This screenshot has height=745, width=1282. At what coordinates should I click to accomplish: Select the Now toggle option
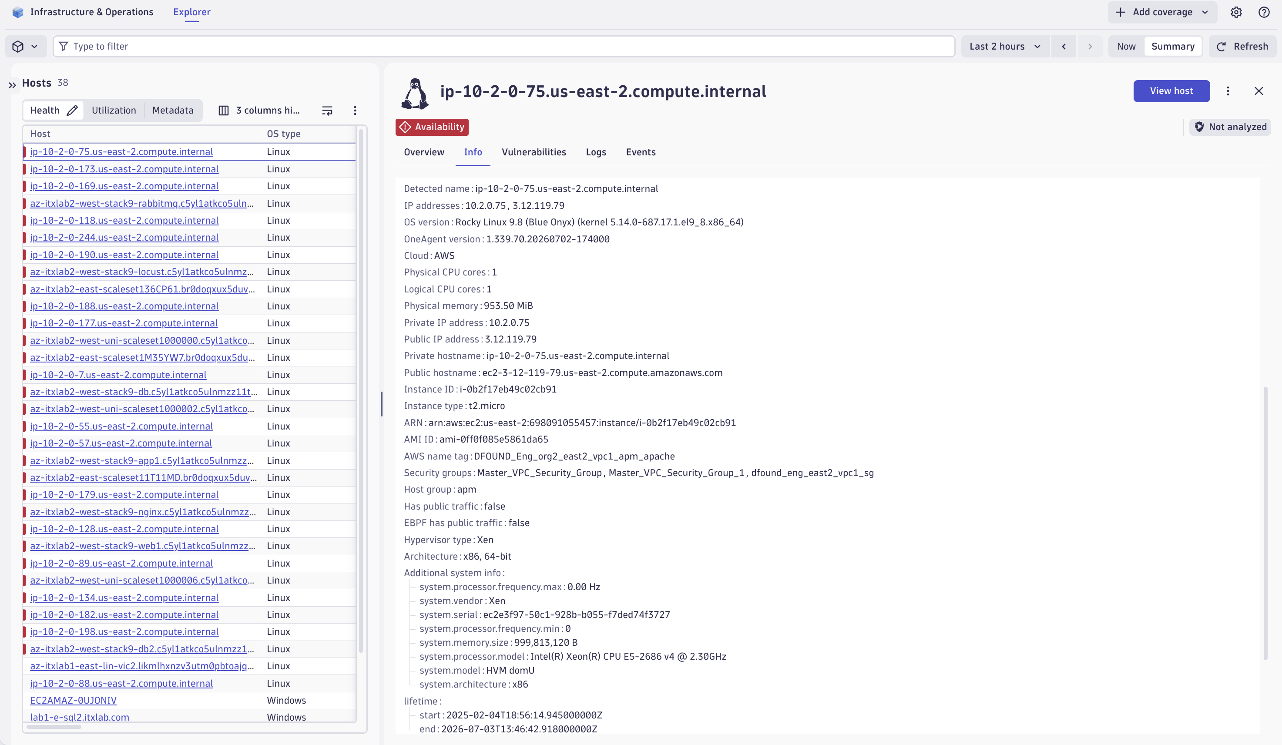tap(1126, 46)
